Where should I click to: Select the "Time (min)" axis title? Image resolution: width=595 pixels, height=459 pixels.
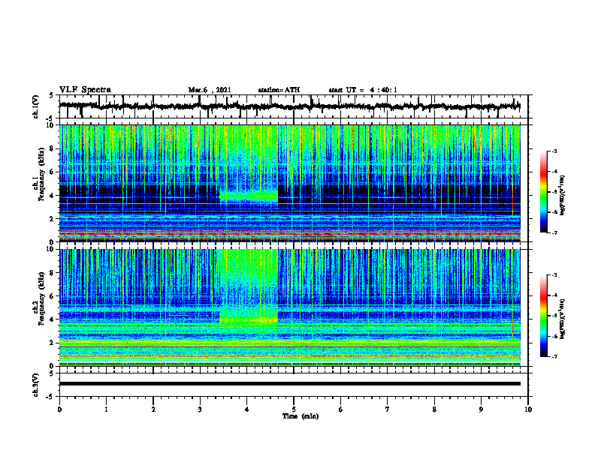[x=301, y=416]
